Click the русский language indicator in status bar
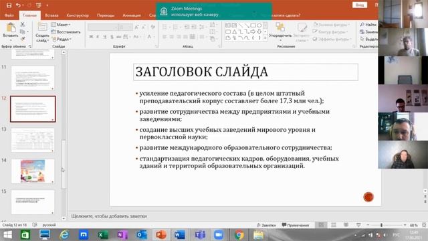The height and width of the screenshot is (241, 428). [49, 225]
